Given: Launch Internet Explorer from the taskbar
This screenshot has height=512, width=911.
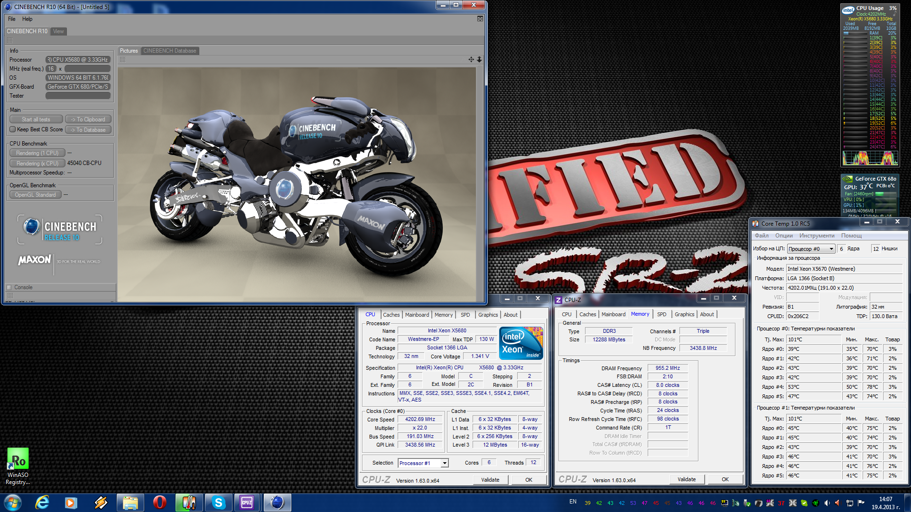Looking at the screenshot, I should [x=42, y=503].
